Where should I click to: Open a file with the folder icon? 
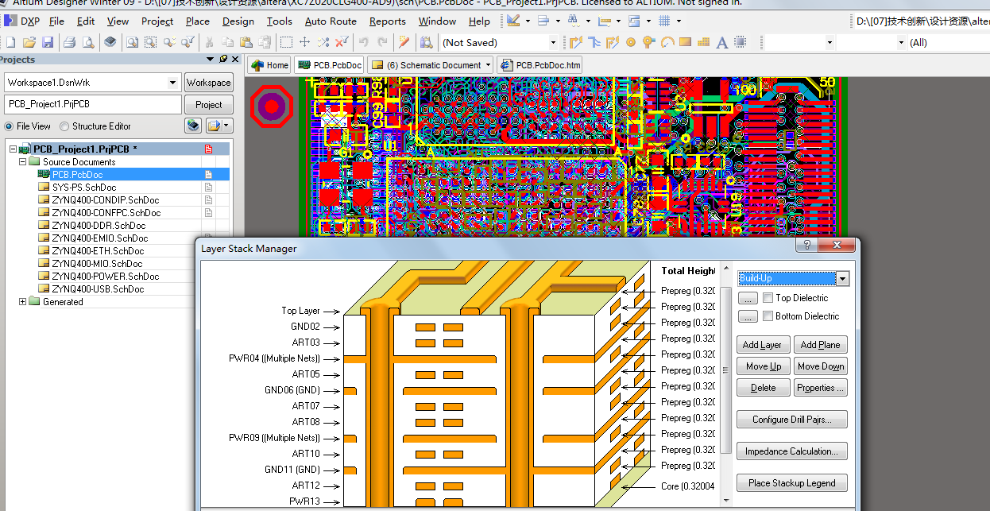tap(29, 42)
